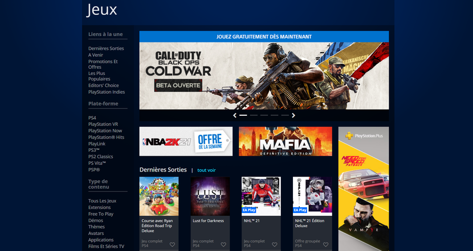Favorite NHL 21 Édition Deluxe with heart
473x251 pixels.
325,245
